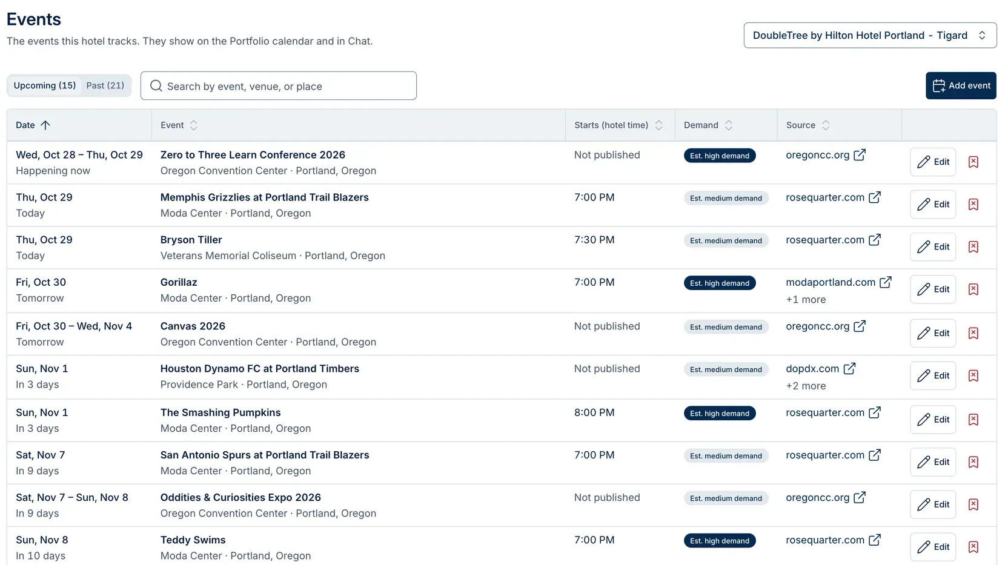Remove the Memphis Grizzlies event bookmark icon
This screenshot has height=565, width=1008.
tap(973, 204)
